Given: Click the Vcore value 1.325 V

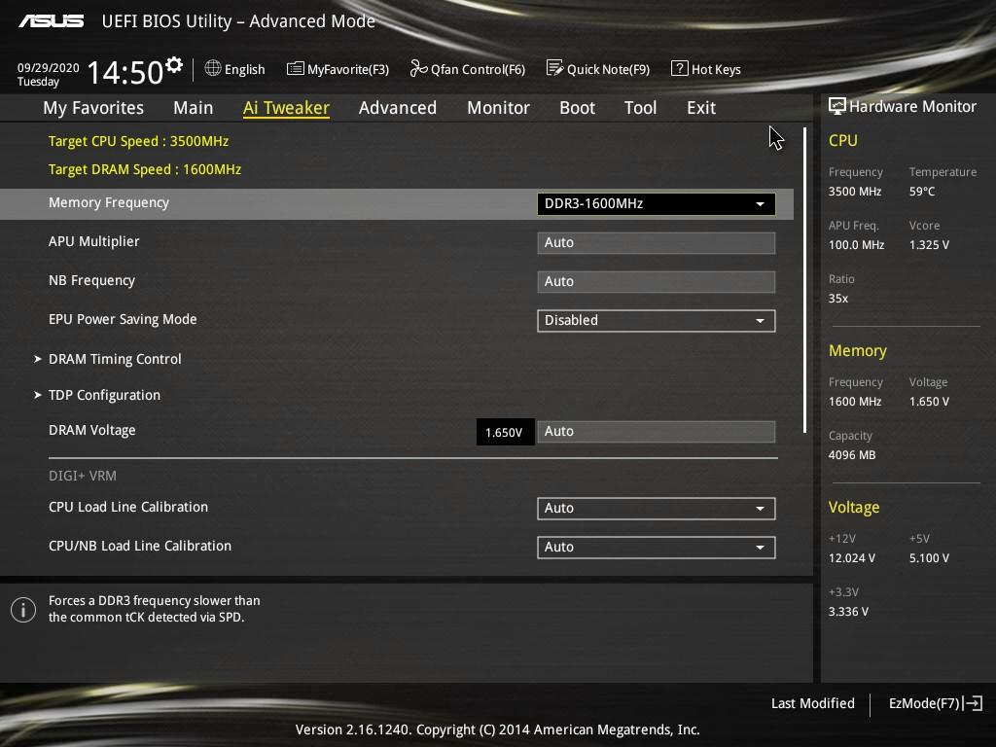Looking at the screenshot, I should [x=929, y=244].
